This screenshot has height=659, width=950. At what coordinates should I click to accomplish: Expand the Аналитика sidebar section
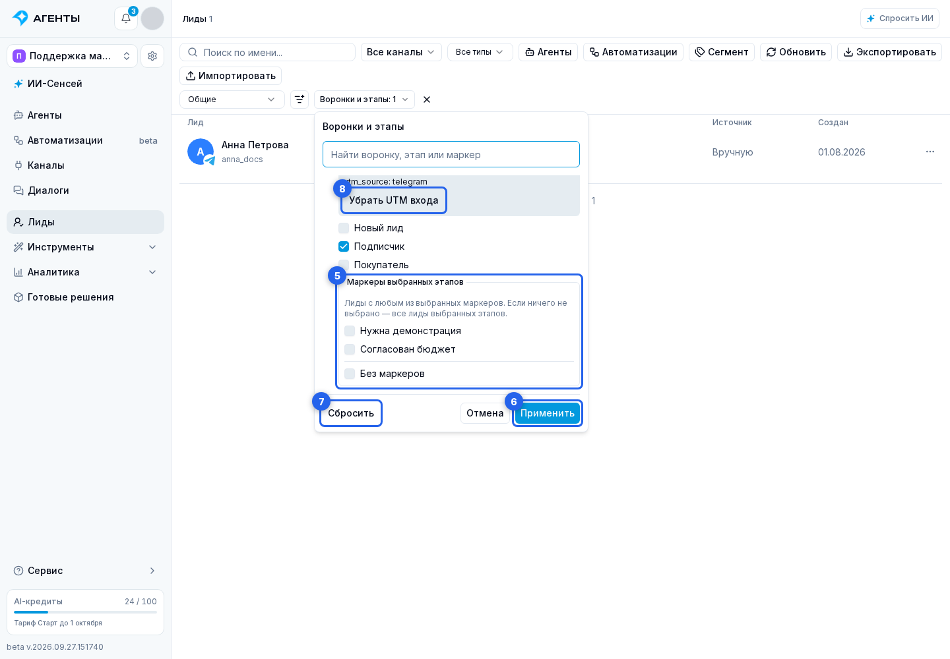point(86,272)
